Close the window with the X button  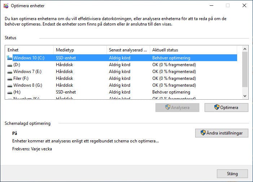click(244, 6)
